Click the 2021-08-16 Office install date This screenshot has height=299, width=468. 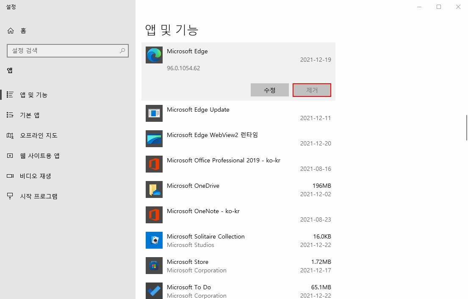point(316,169)
